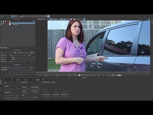
Task: Click the loop playback mode icon
Action: click(88, 75)
